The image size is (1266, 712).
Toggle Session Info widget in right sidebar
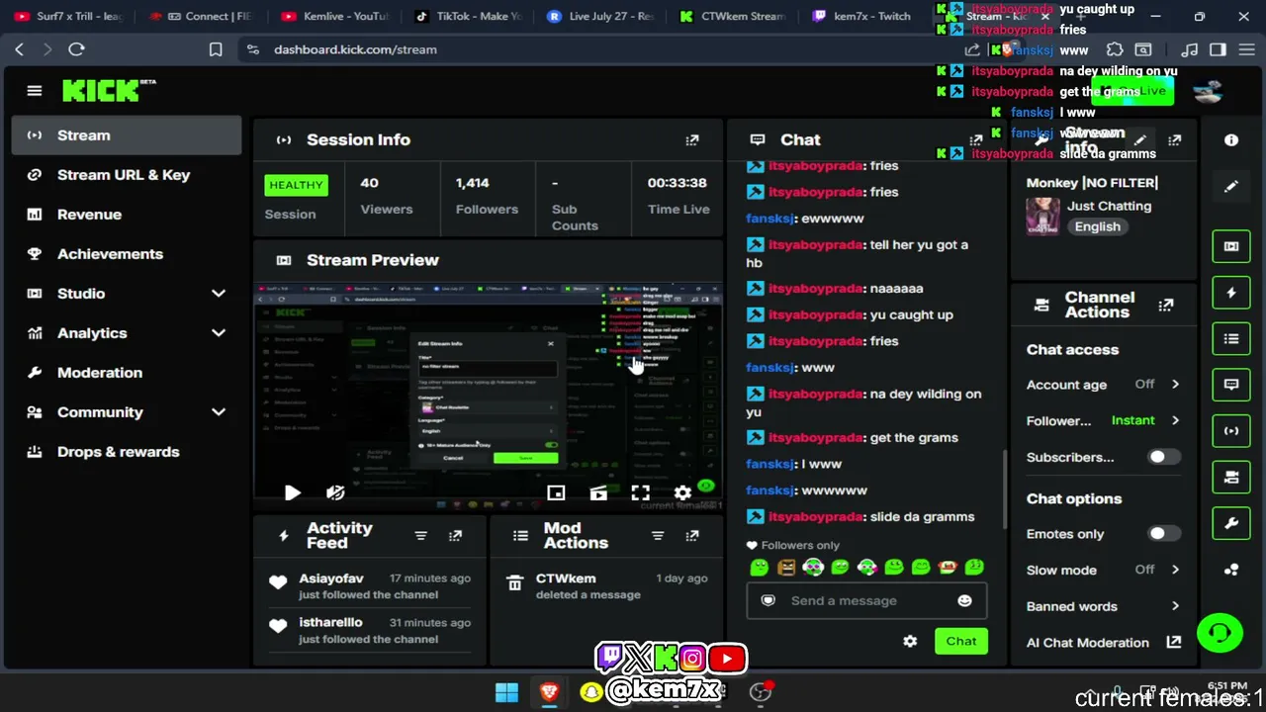(1231, 431)
